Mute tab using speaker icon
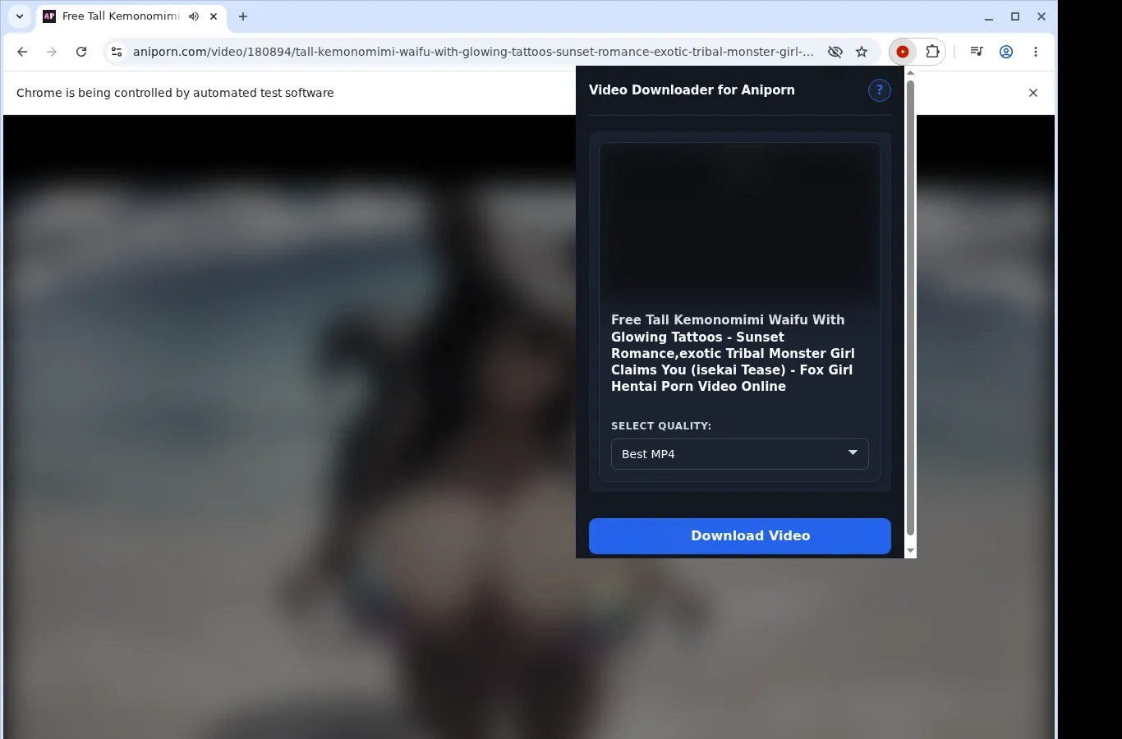 point(194,16)
